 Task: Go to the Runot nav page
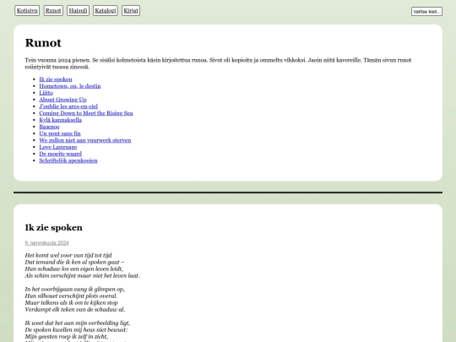53,11
